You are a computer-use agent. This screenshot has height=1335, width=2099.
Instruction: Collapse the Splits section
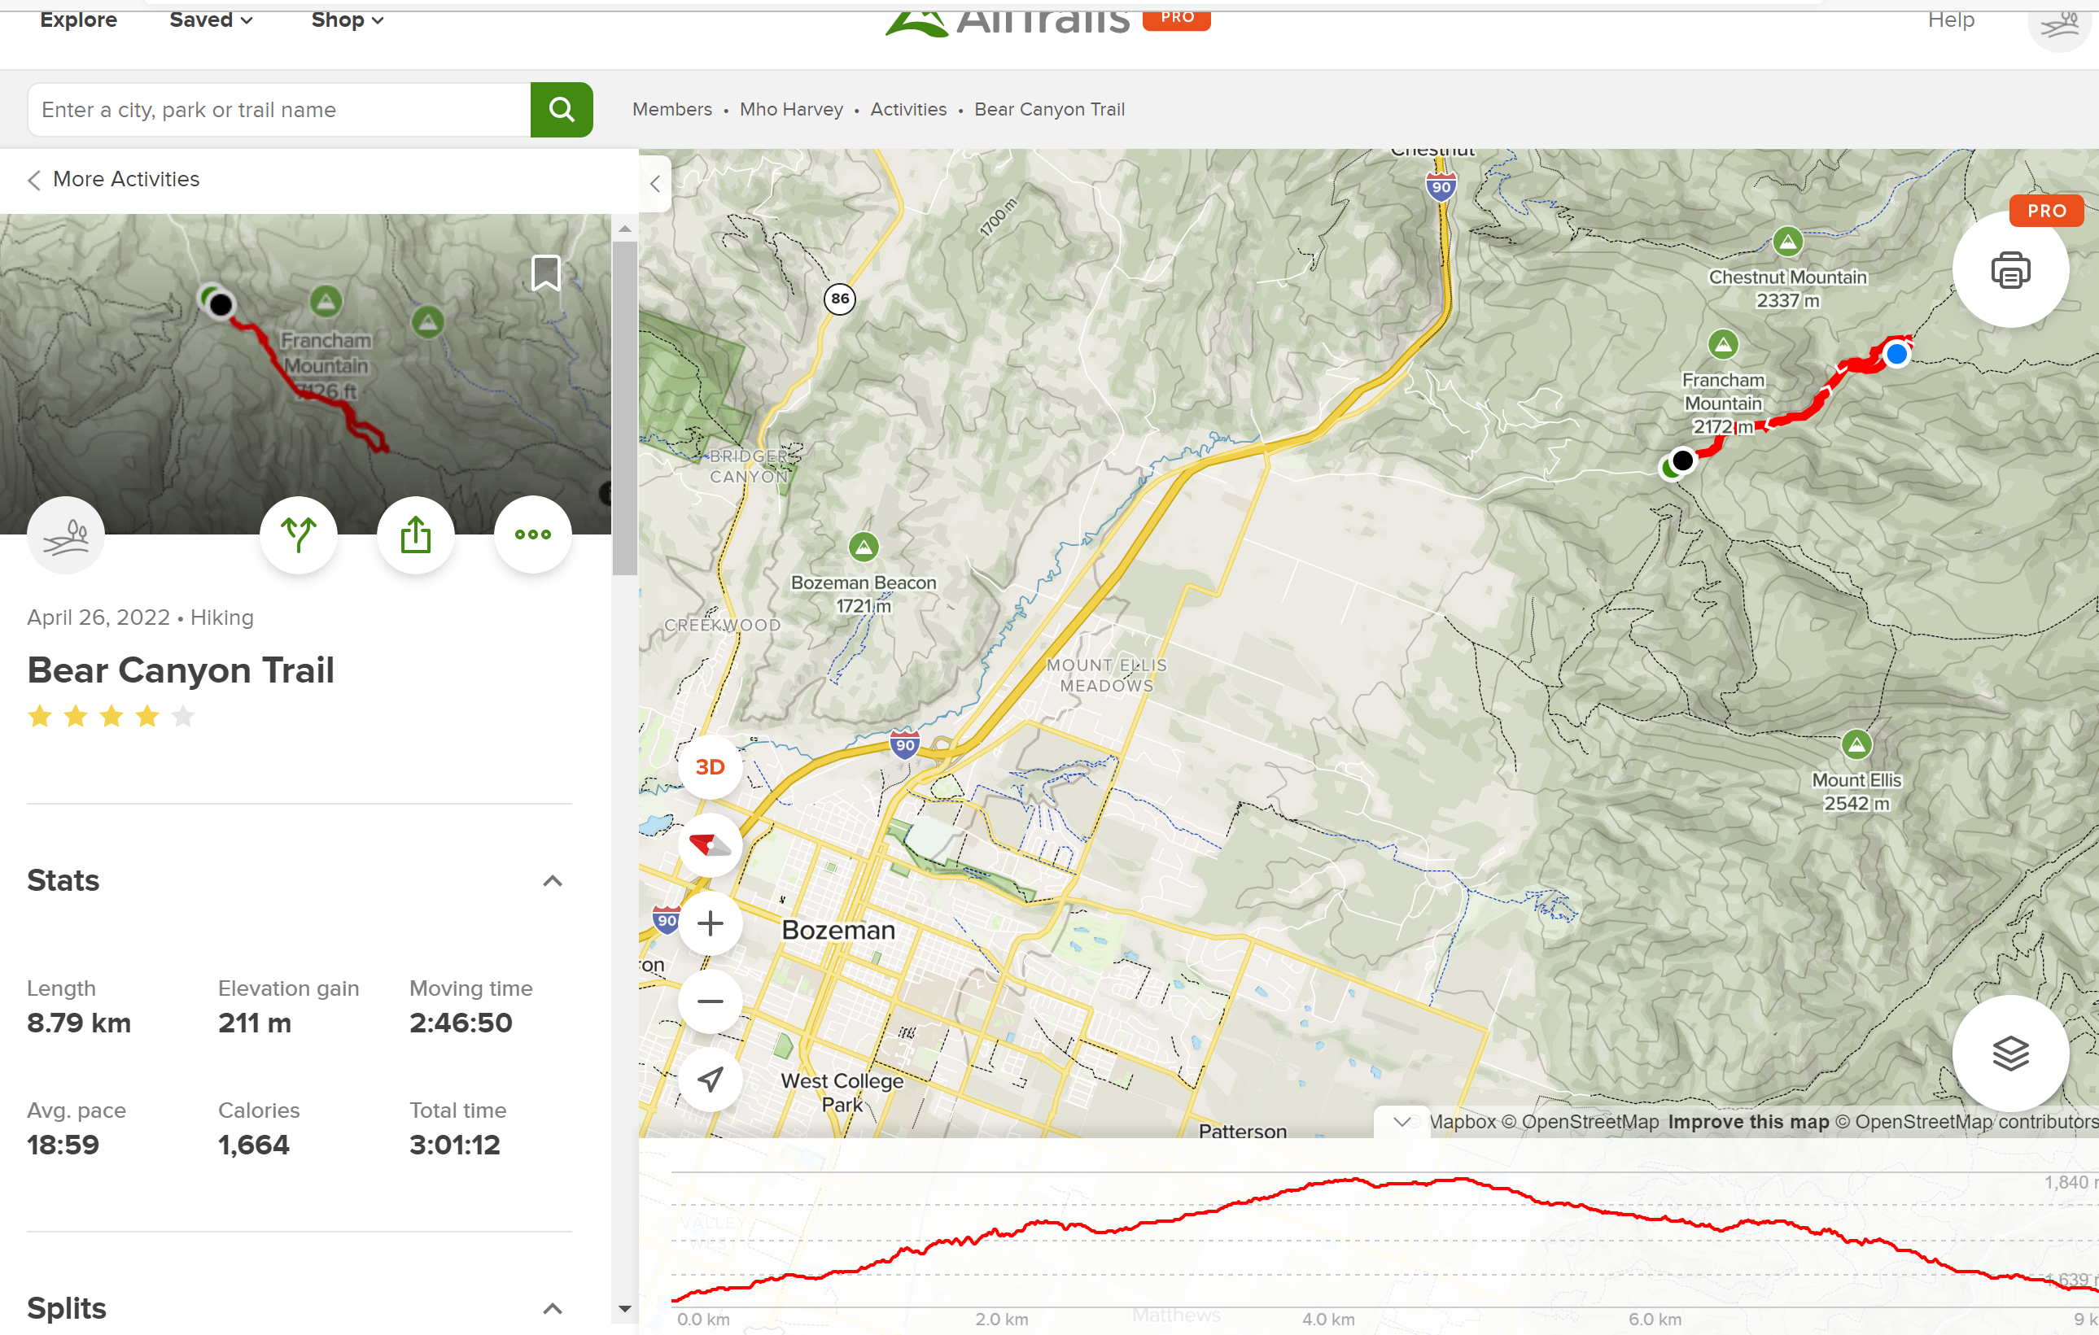click(x=552, y=1308)
